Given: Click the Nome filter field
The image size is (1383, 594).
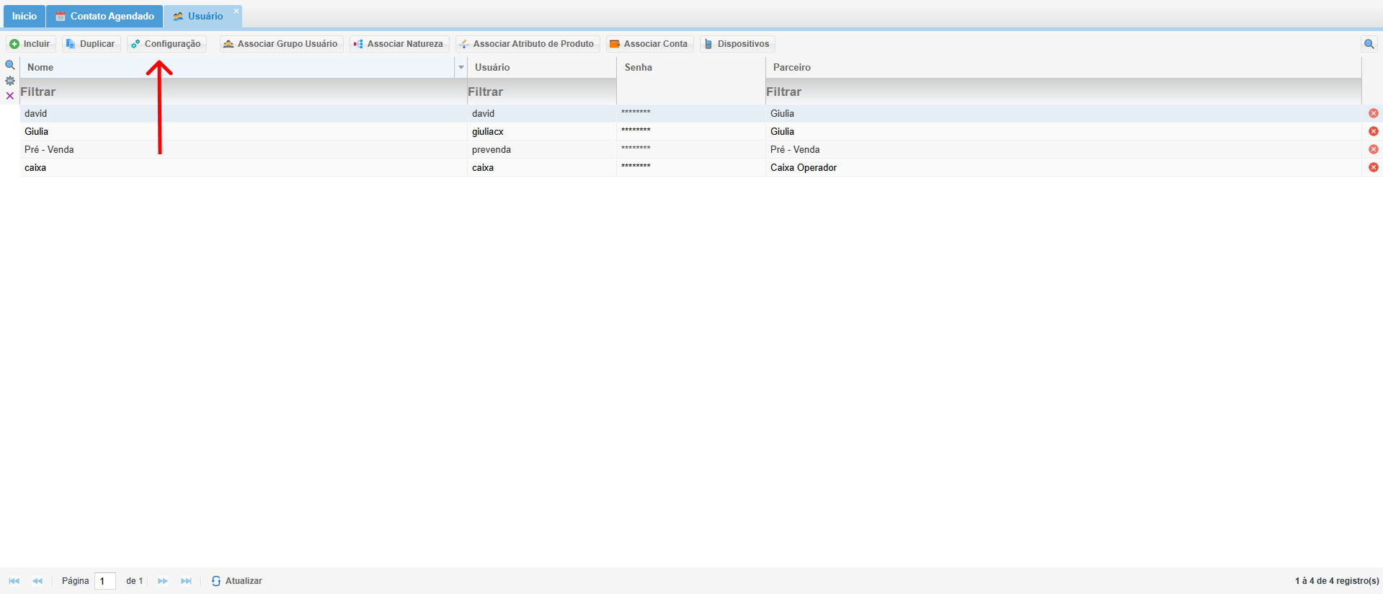Looking at the screenshot, I should tap(238, 92).
